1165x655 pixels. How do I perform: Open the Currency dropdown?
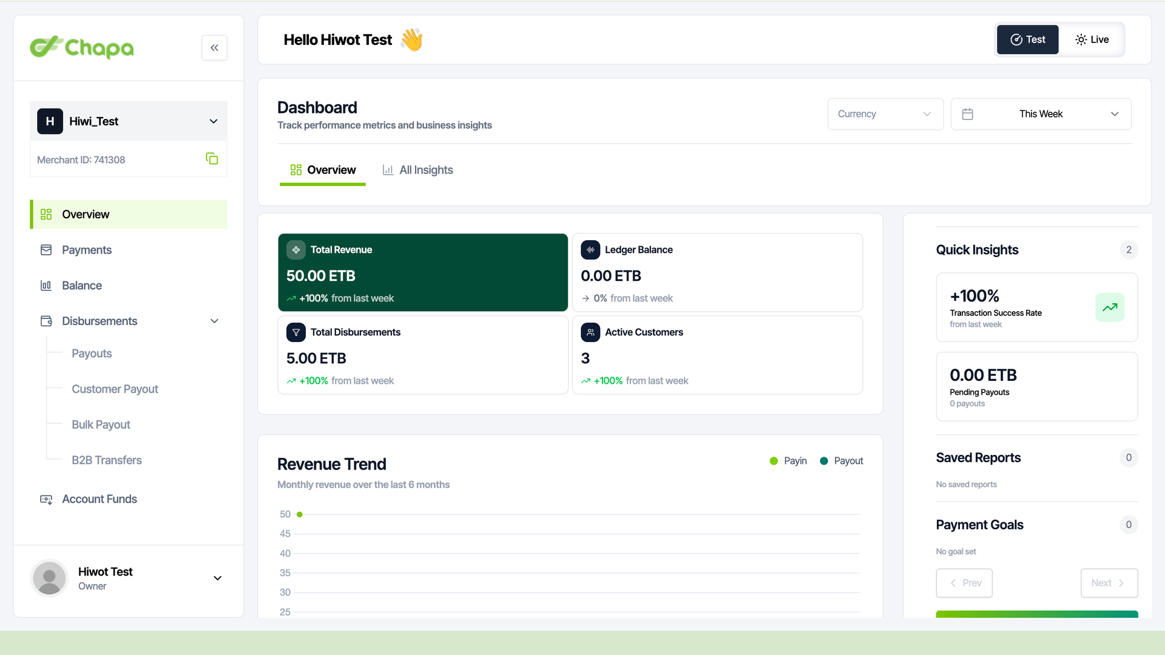tap(885, 114)
